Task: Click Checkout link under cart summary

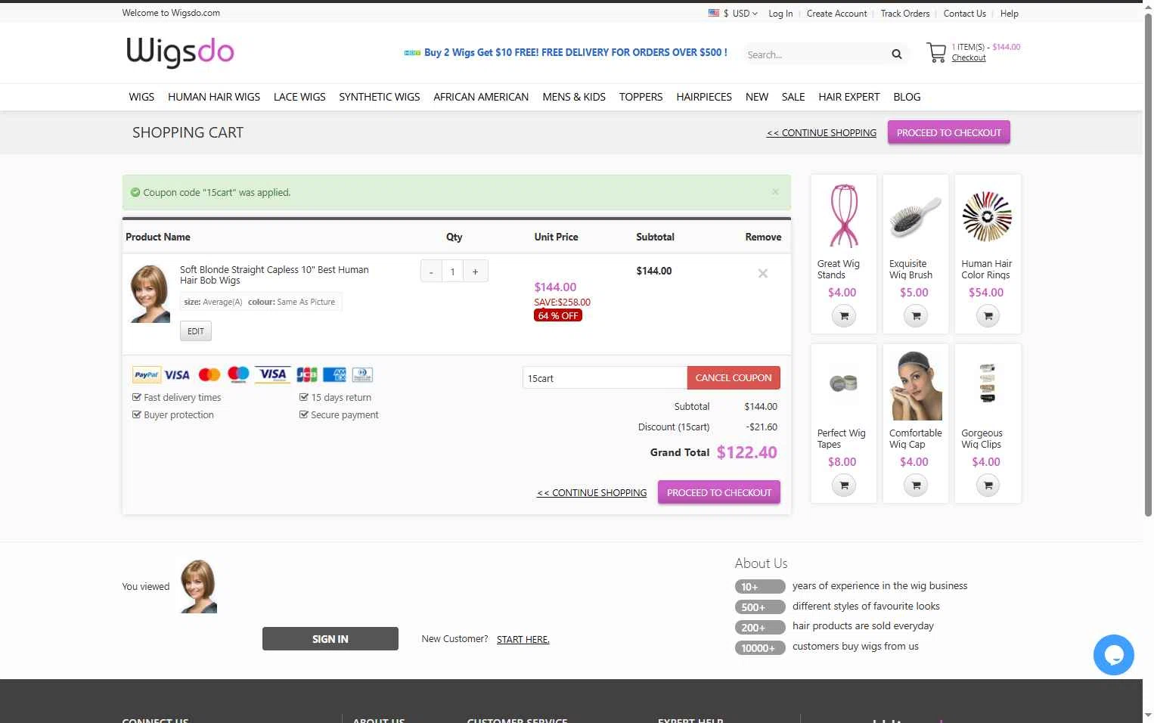Action: 969,58
